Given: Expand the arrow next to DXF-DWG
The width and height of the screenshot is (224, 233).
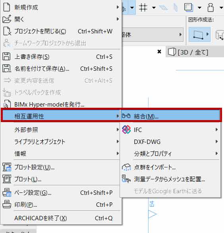Looking at the screenshot, I should click(217, 142).
